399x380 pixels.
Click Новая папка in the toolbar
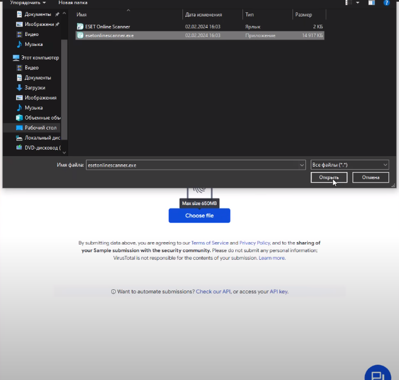point(73,3)
